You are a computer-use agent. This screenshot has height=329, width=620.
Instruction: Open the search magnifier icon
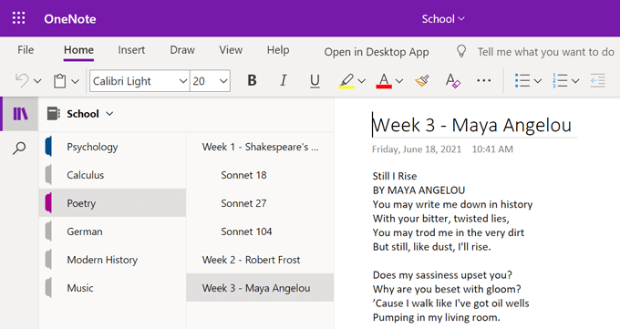click(x=19, y=149)
